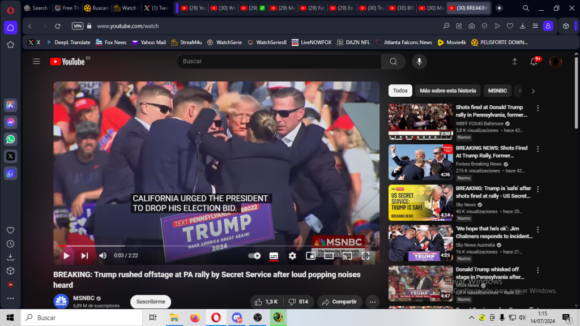Open sidebar heart pinboards icon

pyautogui.click(x=10, y=230)
